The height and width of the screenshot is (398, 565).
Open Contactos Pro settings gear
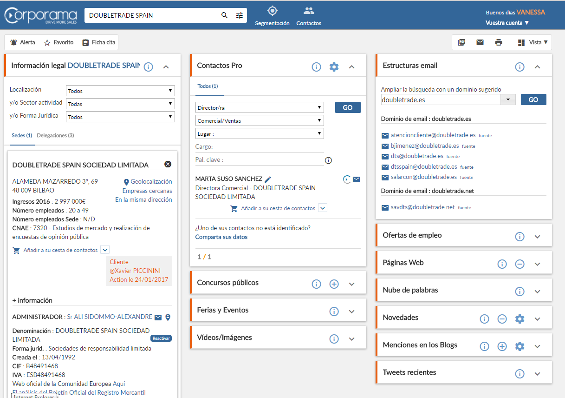pyautogui.click(x=334, y=67)
